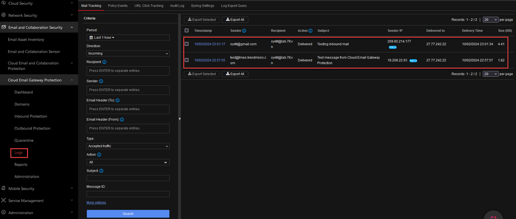
Task: Open bottom per page count dropdown
Action: tap(491, 74)
